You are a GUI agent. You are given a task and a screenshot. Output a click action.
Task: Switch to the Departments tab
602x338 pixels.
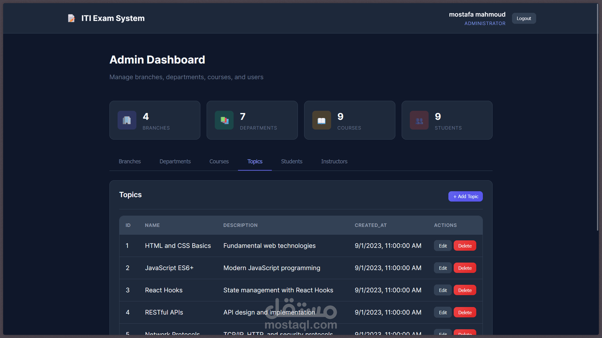[175, 161]
